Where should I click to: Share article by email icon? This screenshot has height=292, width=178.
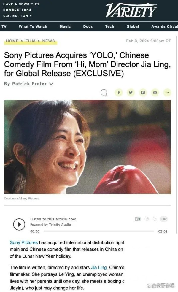pyautogui.click(x=155, y=93)
